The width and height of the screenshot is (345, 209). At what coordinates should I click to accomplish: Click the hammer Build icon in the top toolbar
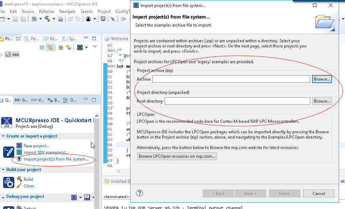pyautogui.click(x=47, y=19)
